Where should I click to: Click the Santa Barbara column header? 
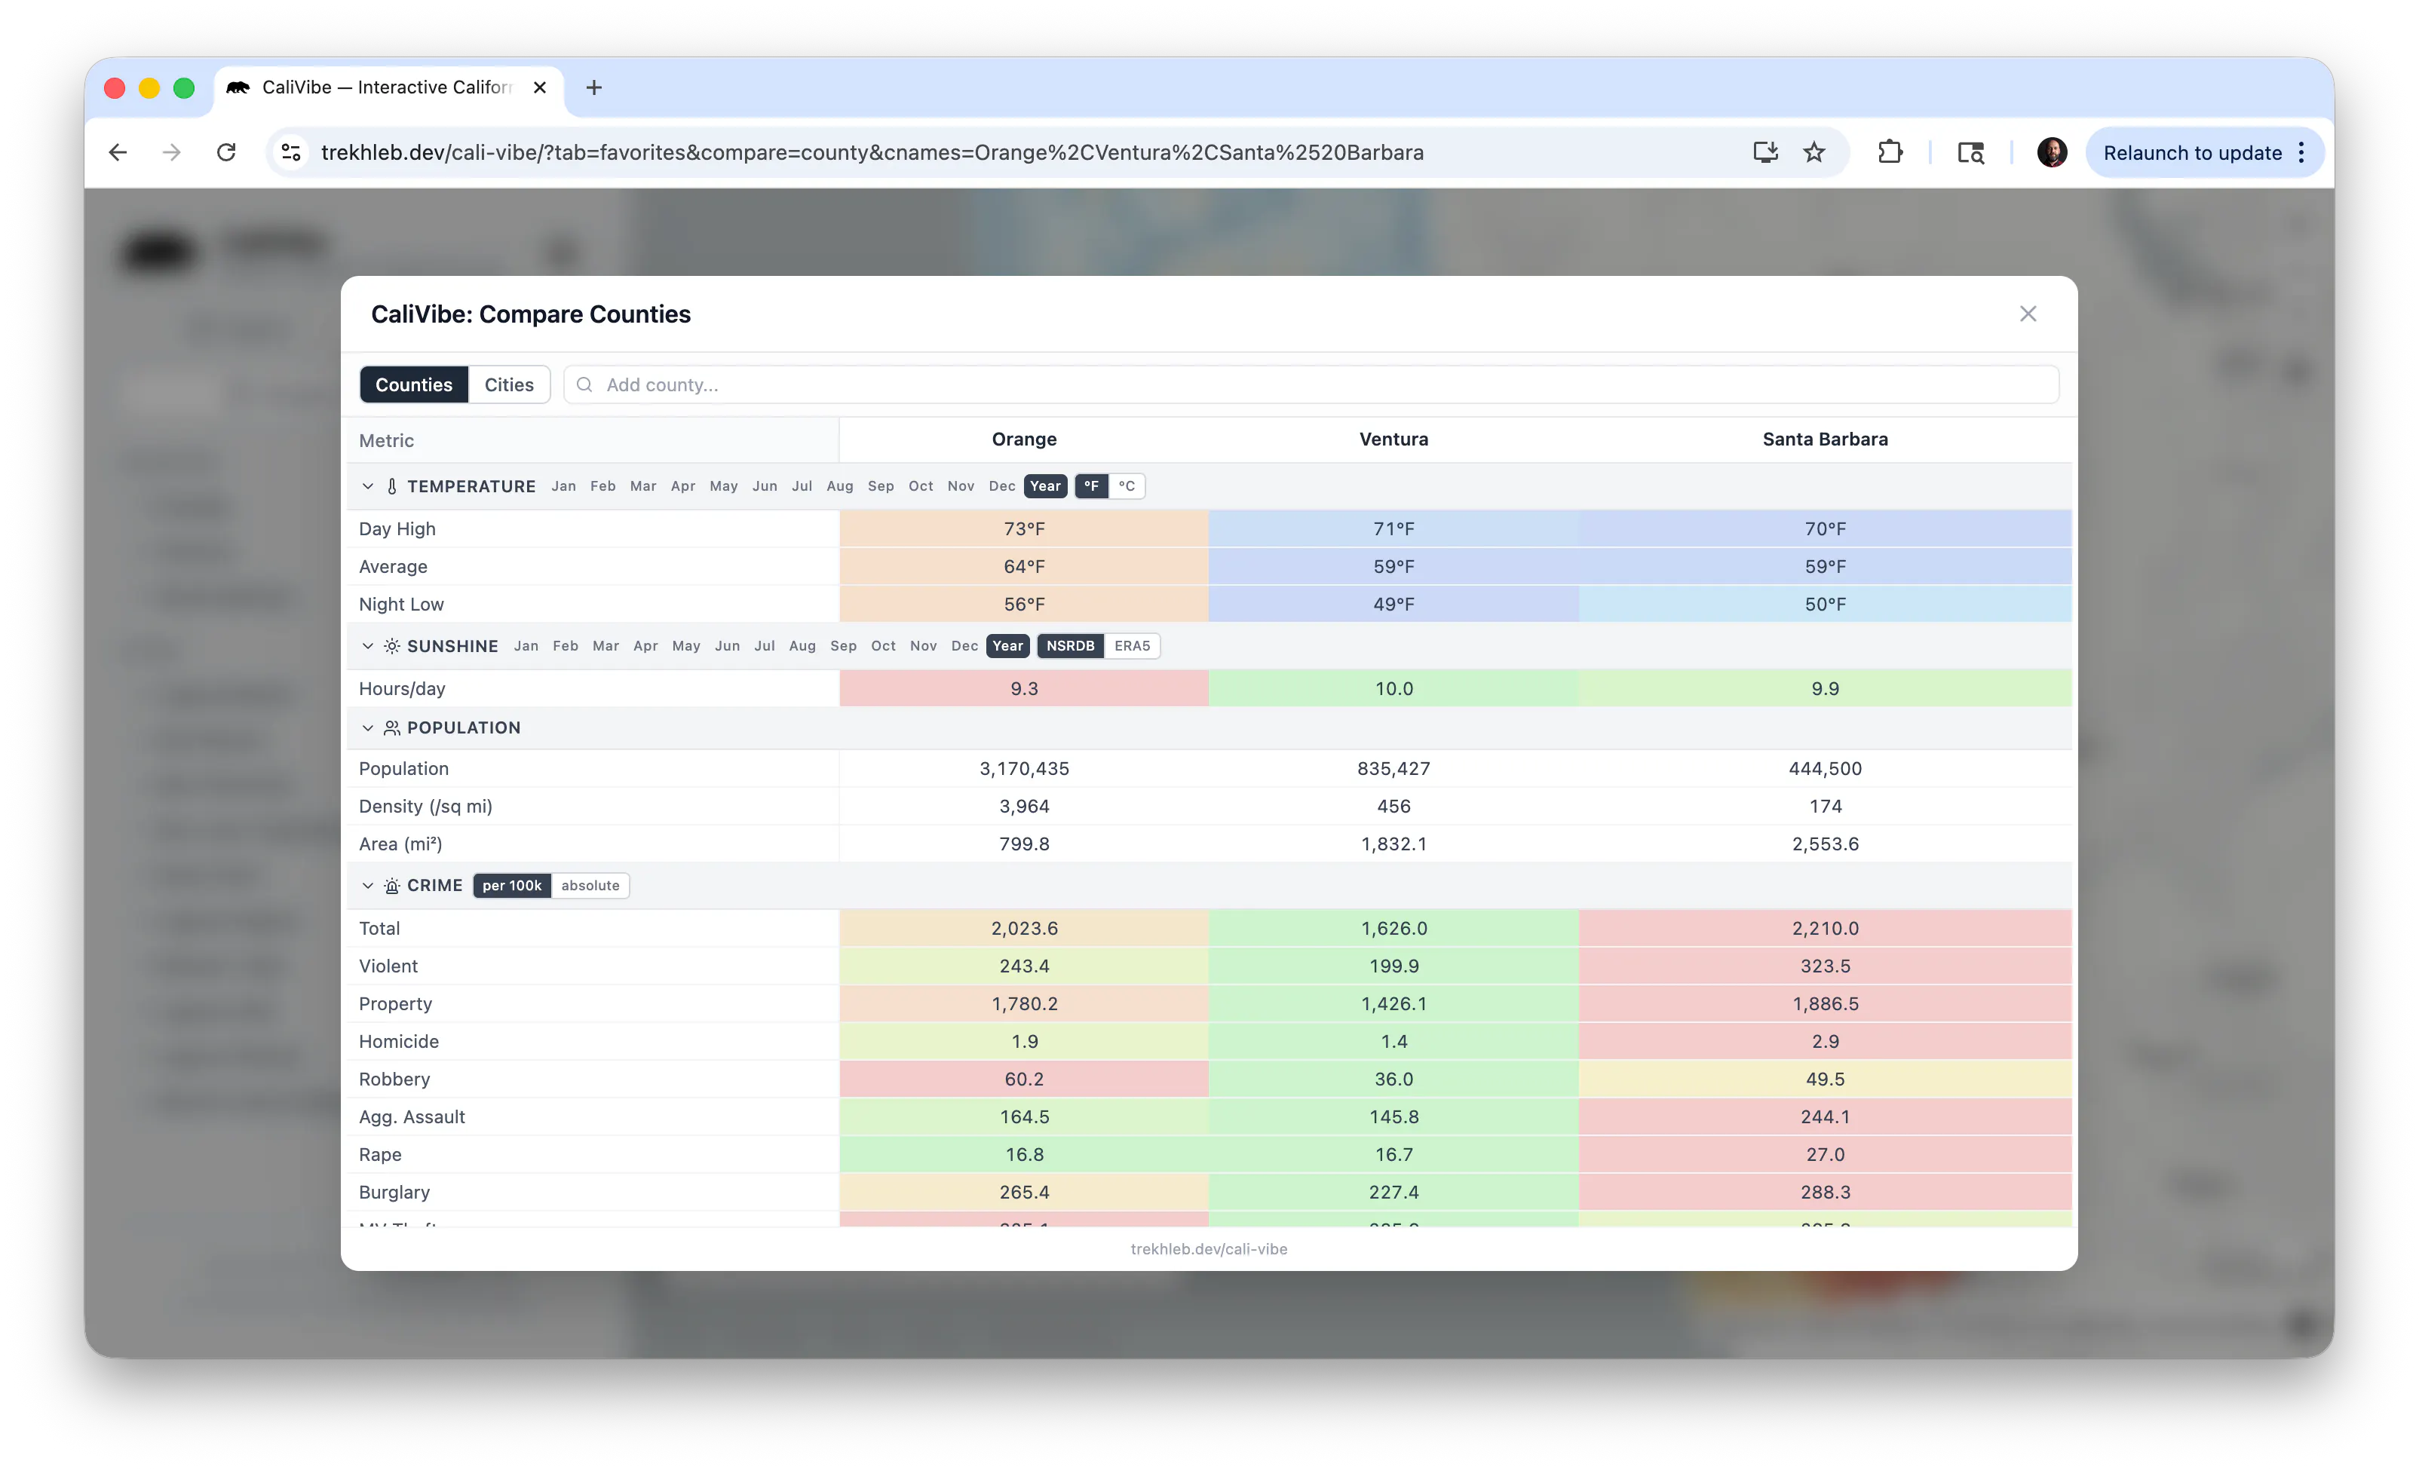[1825, 439]
